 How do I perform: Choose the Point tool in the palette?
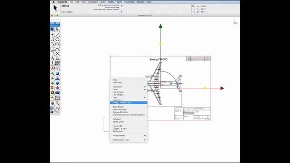53,34
